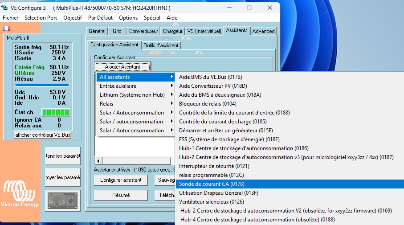Select the Configuration Assistant sub-tab
The width and height of the screenshot is (404, 225).
tap(114, 45)
